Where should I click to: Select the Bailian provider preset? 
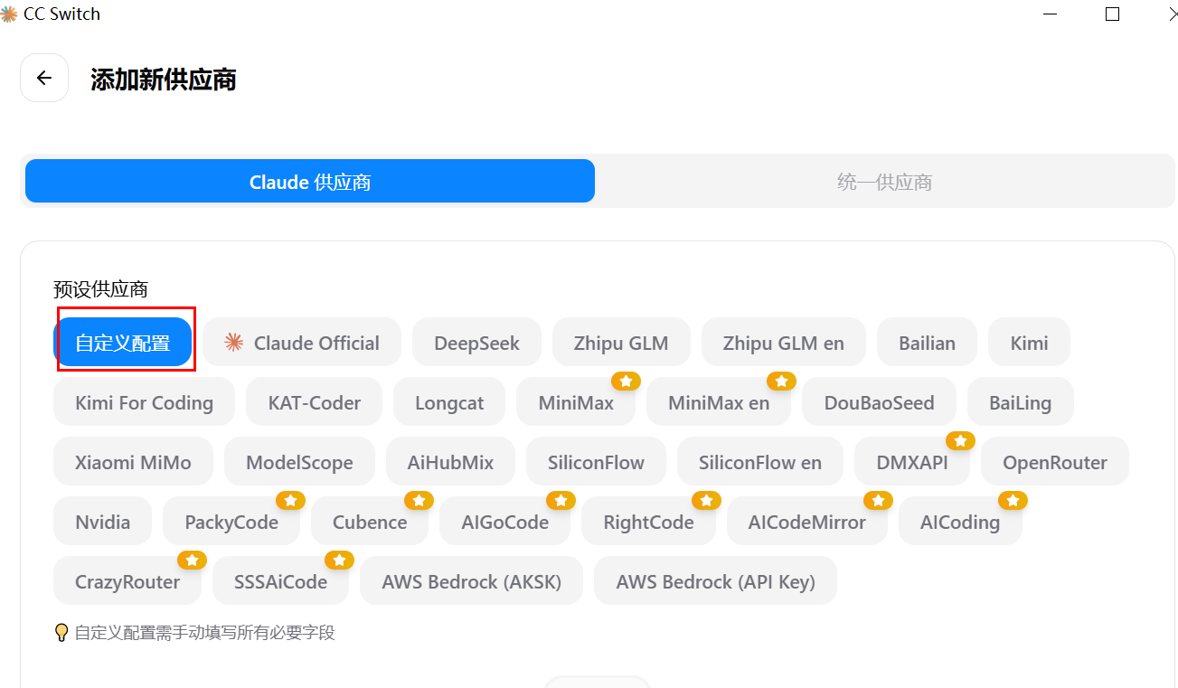[x=927, y=343]
